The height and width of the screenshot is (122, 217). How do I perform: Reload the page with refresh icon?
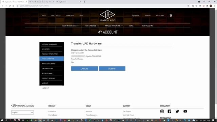(10, 6)
